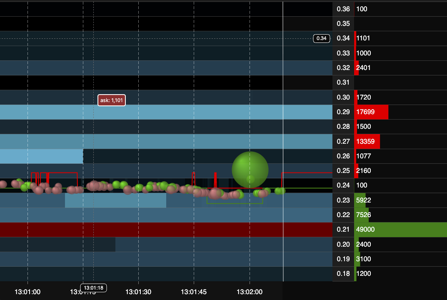The width and height of the screenshot is (447, 300).
Task: Click the 1500 ask size value
Action: (x=363, y=126)
